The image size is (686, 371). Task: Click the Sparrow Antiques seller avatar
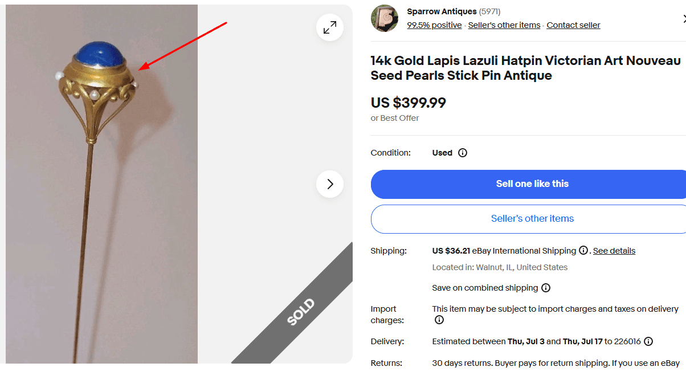coord(384,18)
